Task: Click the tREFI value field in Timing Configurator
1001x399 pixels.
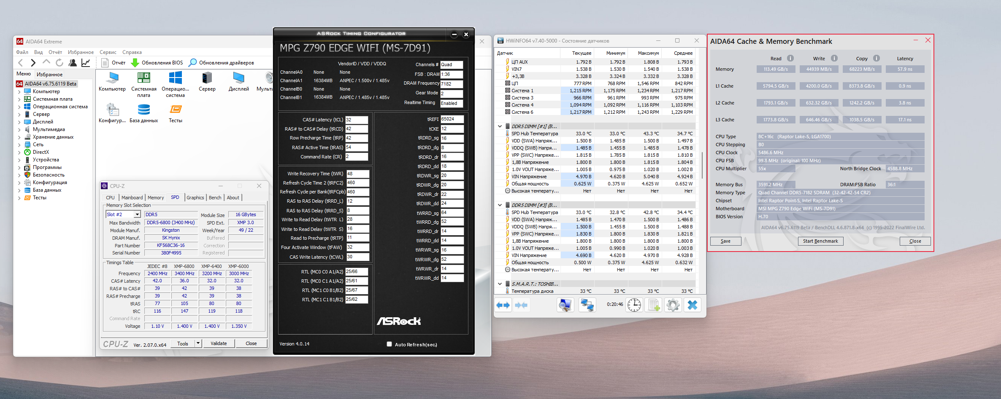Action: click(x=452, y=119)
